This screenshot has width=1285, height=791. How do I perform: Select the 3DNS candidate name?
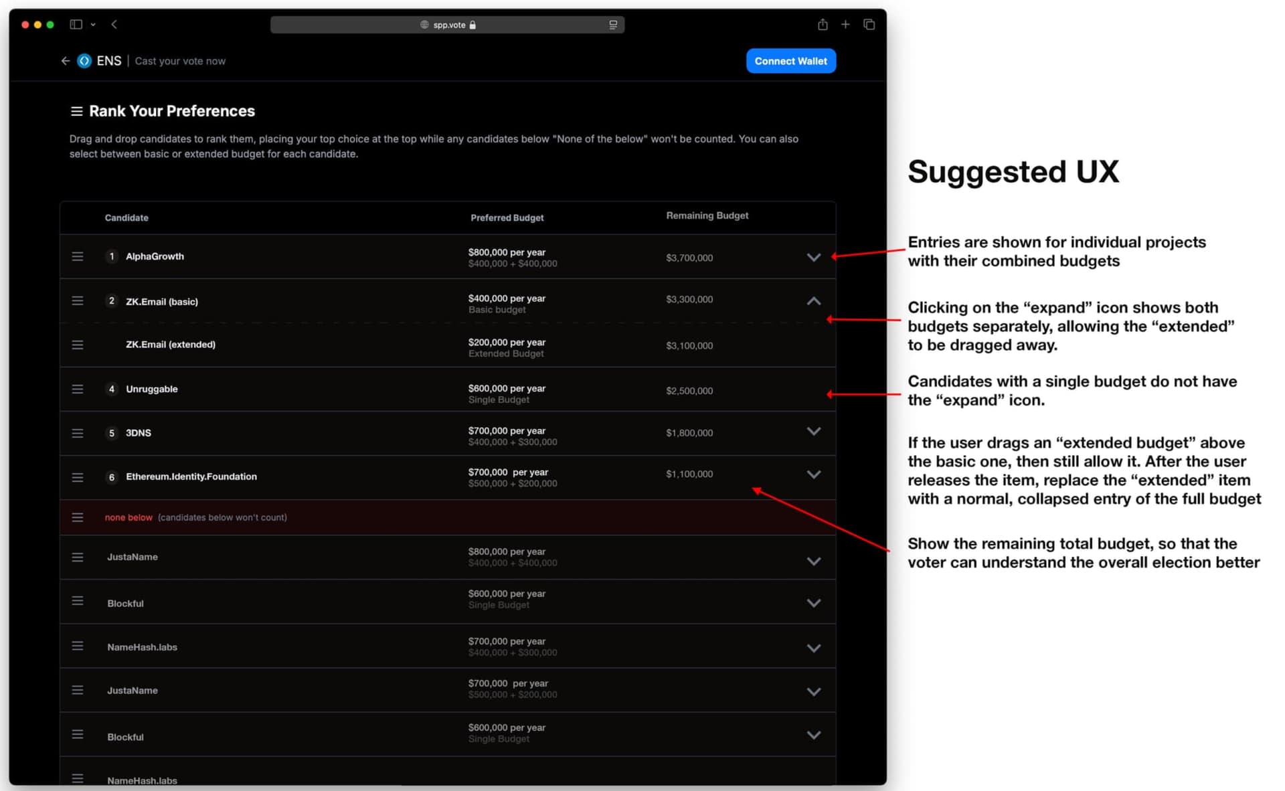(139, 433)
